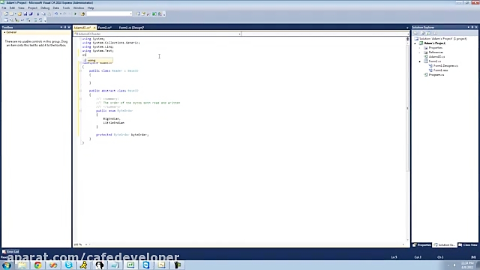
Task: Click the Toolbox icon with crossed tools
Action: (x=148, y=14)
